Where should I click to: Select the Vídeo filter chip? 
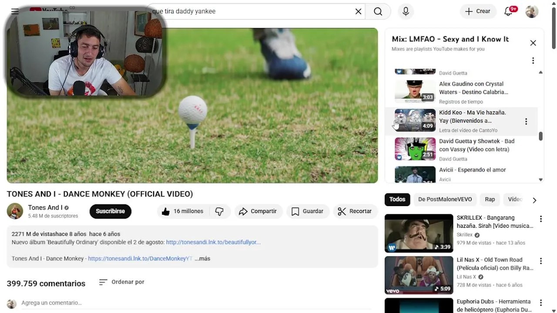point(515,200)
